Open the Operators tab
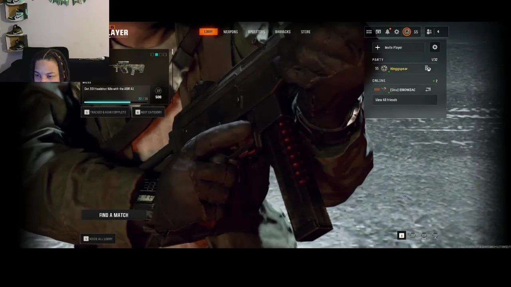The height and width of the screenshot is (287, 511). click(x=256, y=32)
